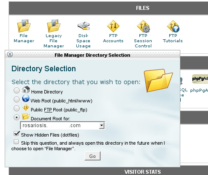Open the Disk Space Usage drive icon
Screen dimensions: 208x175
click(84, 26)
